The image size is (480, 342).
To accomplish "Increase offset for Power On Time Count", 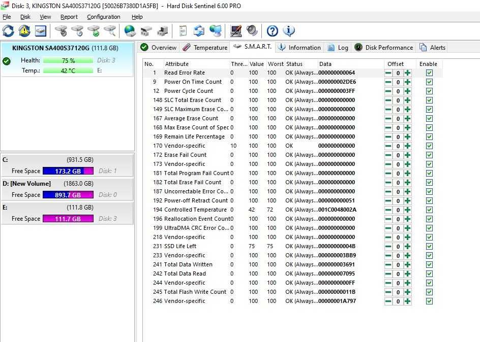I will [x=407, y=82].
